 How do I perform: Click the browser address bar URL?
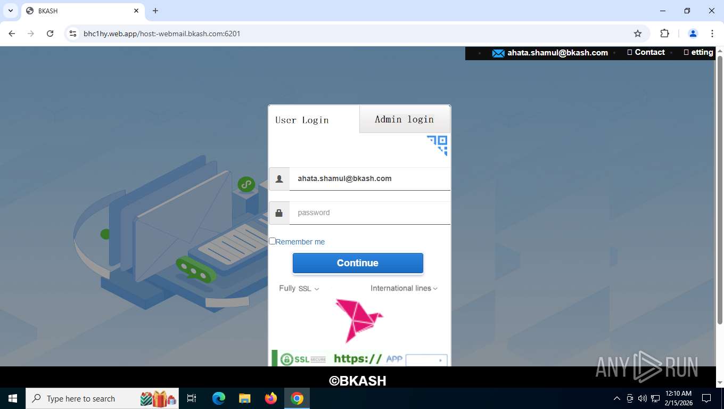pos(162,34)
